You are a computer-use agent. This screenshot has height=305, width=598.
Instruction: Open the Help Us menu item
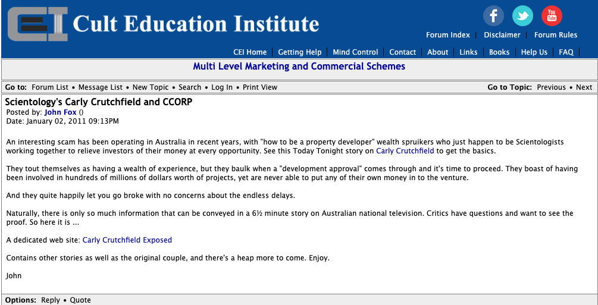534,52
